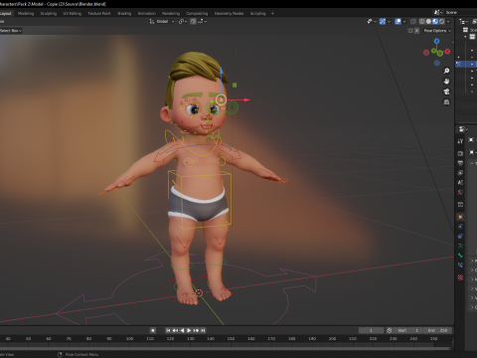Click the red X axis gizmo ball
Screen dimensions: 477x358
coord(447,52)
